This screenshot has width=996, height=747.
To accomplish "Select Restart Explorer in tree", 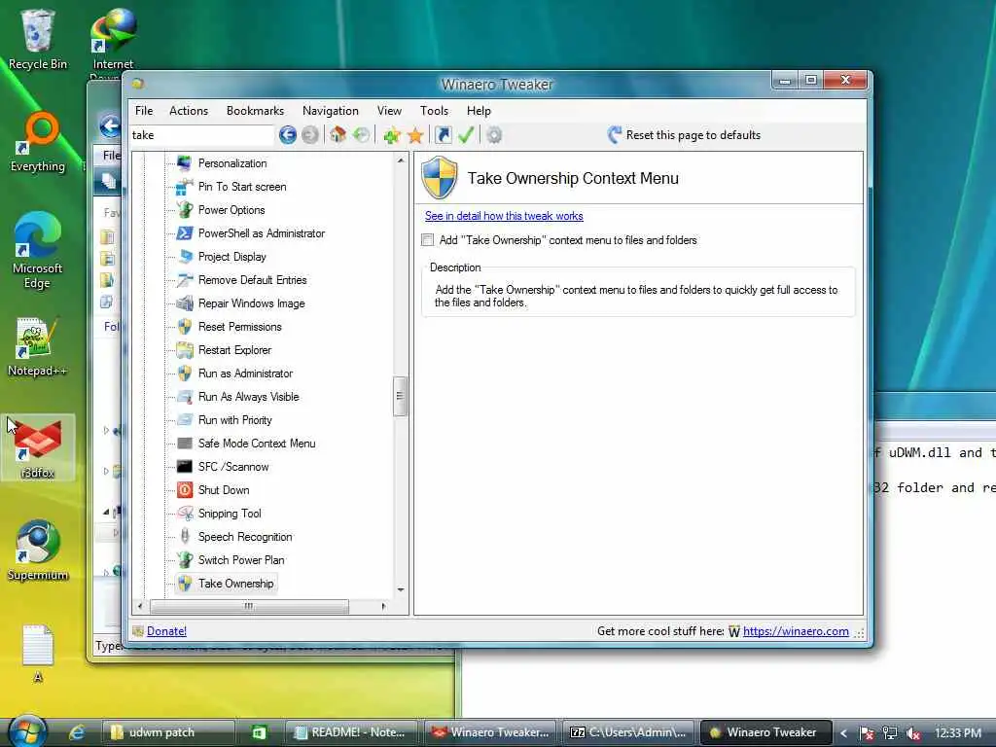I will (234, 350).
